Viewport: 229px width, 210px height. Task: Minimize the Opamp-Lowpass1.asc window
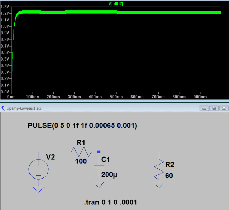(x=204, y=108)
